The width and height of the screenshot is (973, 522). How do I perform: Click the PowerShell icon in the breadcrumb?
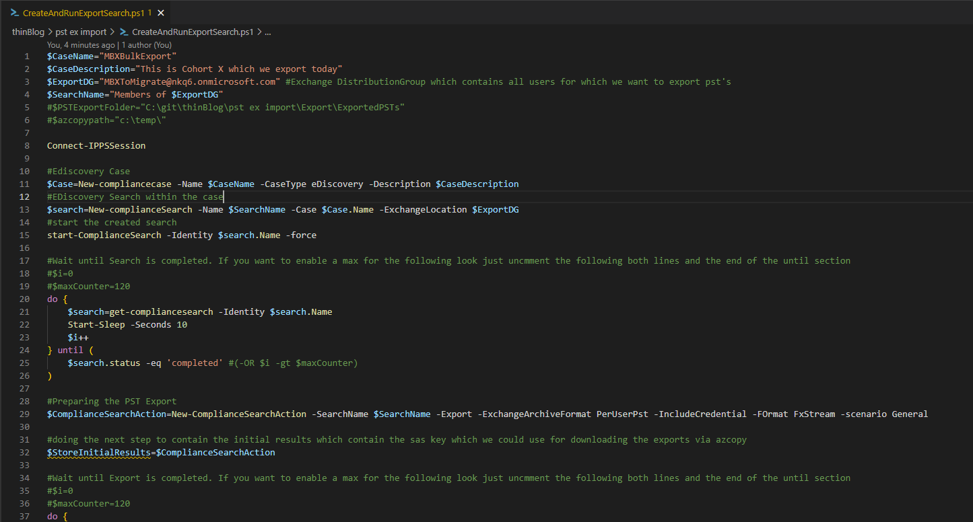[124, 32]
